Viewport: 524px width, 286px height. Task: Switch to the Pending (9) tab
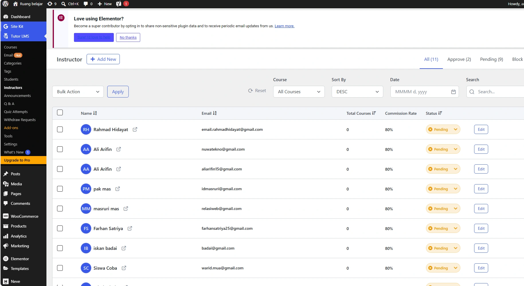491,59
